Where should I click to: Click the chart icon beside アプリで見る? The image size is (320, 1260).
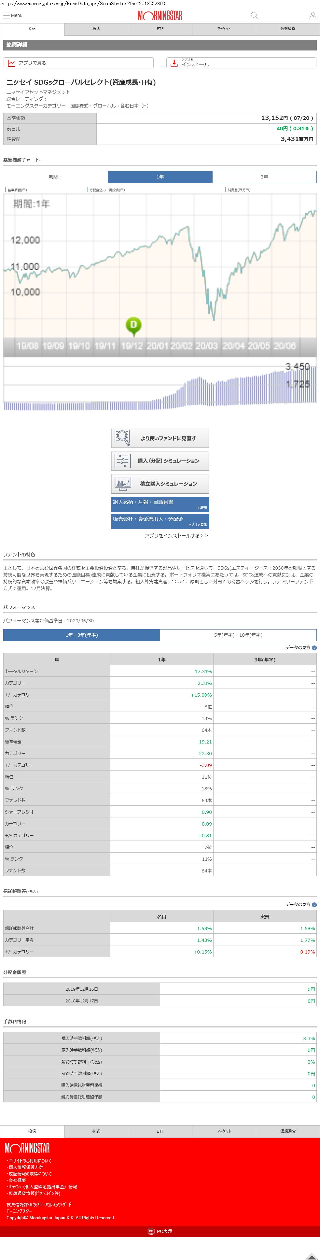click(11, 63)
